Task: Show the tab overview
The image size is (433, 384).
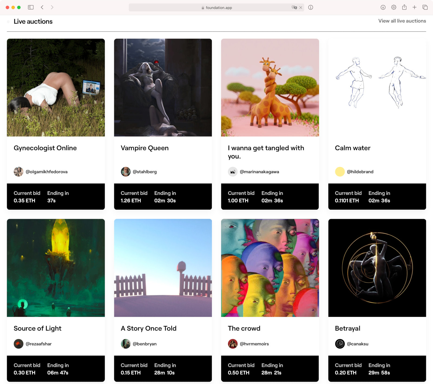Action: coord(425,7)
